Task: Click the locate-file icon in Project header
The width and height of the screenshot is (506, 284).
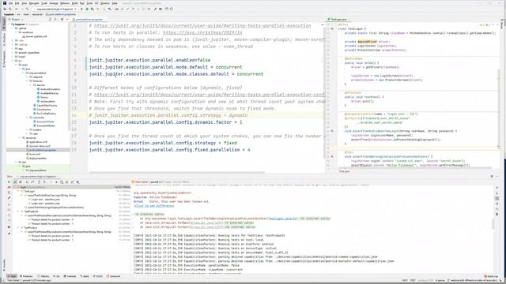Action: (x=50, y=20)
